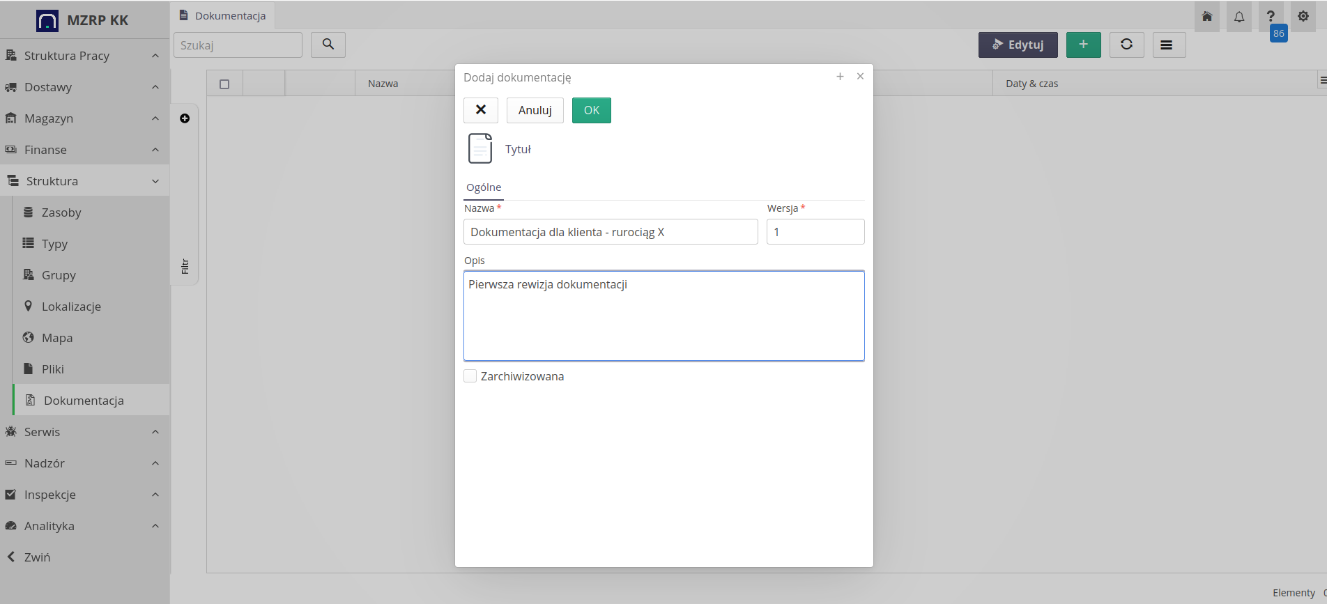Toggle the select-all checkbox in table header
This screenshot has height=604, width=1327.
pos(224,84)
